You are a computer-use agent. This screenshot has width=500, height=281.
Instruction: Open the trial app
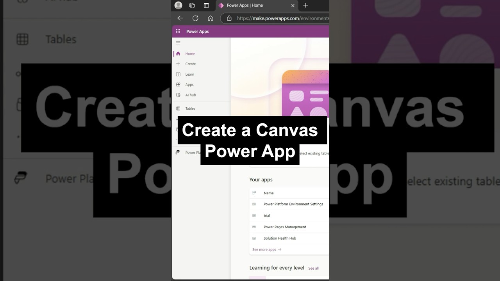(267, 215)
